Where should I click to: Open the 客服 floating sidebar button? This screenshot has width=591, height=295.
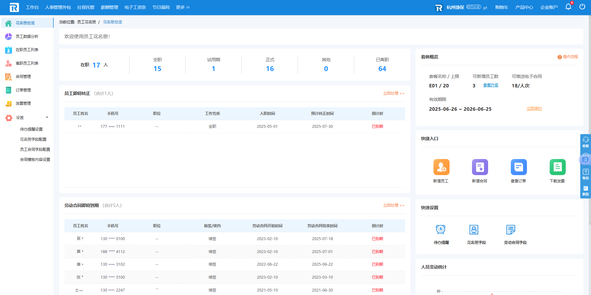[585, 142]
